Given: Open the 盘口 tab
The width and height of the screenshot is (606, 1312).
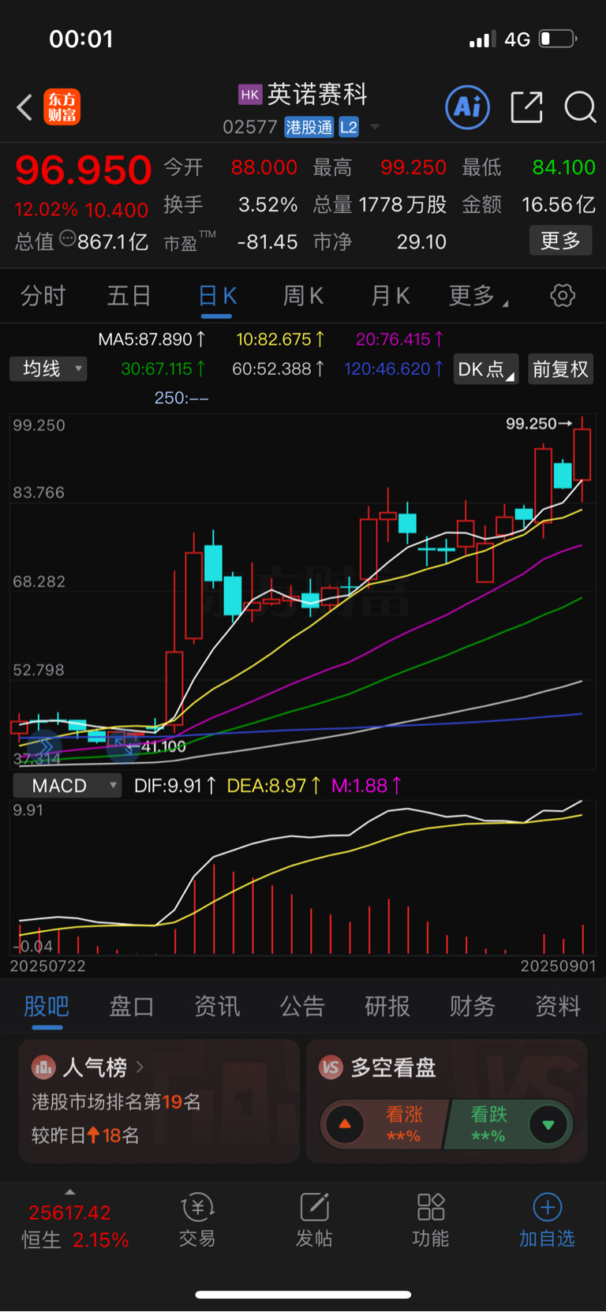Looking at the screenshot, I should pos(132,1007).
